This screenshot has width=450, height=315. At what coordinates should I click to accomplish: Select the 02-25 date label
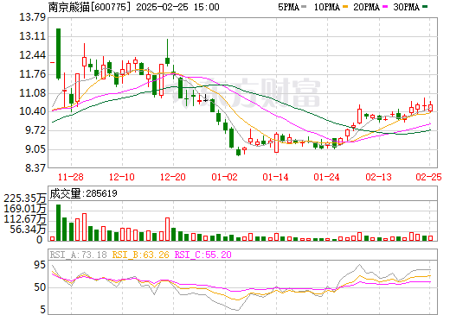pos(428,177)
